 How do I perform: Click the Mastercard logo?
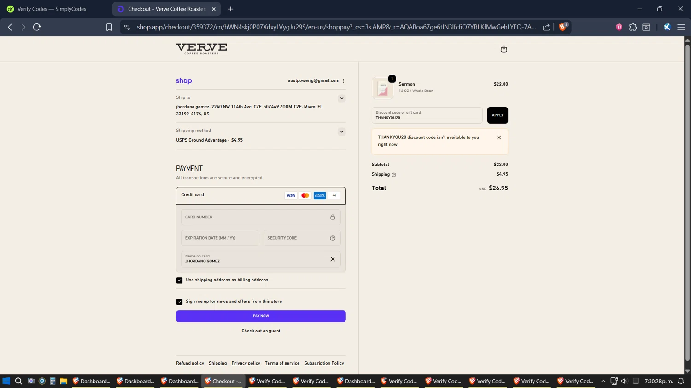(x=305, y=195)
